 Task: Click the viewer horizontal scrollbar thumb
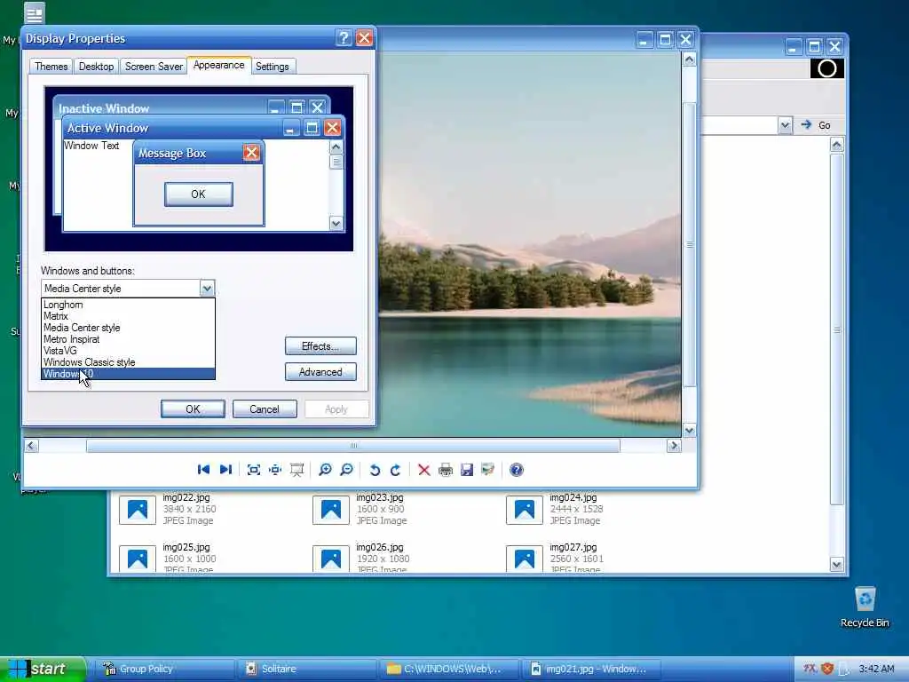353,446
